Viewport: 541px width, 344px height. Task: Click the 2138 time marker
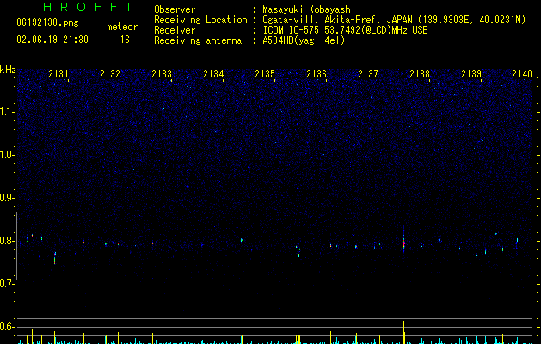[x=420, y=74]
